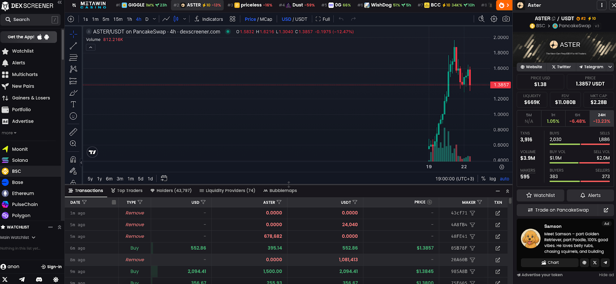Select the brush drawing tool

73,93
